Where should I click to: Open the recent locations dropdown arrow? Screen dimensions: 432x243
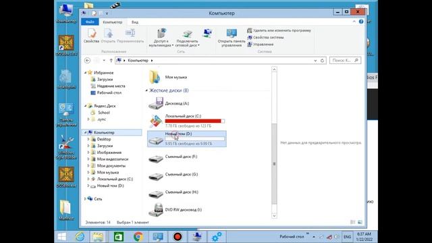104,60
